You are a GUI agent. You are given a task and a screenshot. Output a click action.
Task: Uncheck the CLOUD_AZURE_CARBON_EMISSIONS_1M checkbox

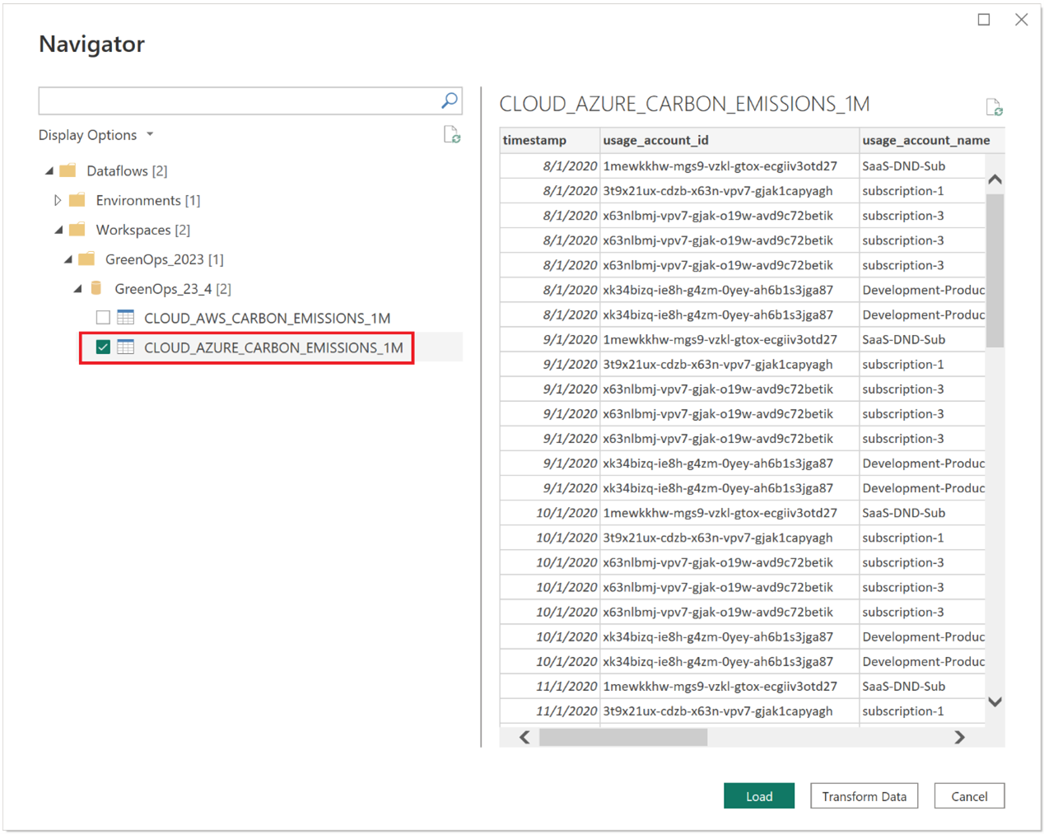[103, 347]
